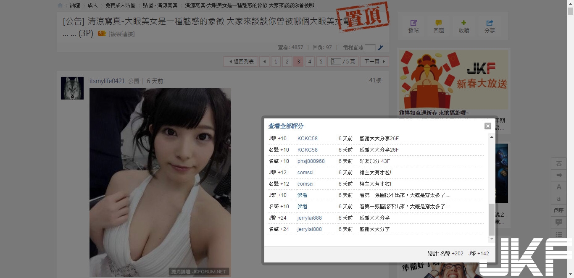Click the speech bubble comment icon in the side toolbar
This screenshot has width=574, height=278.
(559, 223)
